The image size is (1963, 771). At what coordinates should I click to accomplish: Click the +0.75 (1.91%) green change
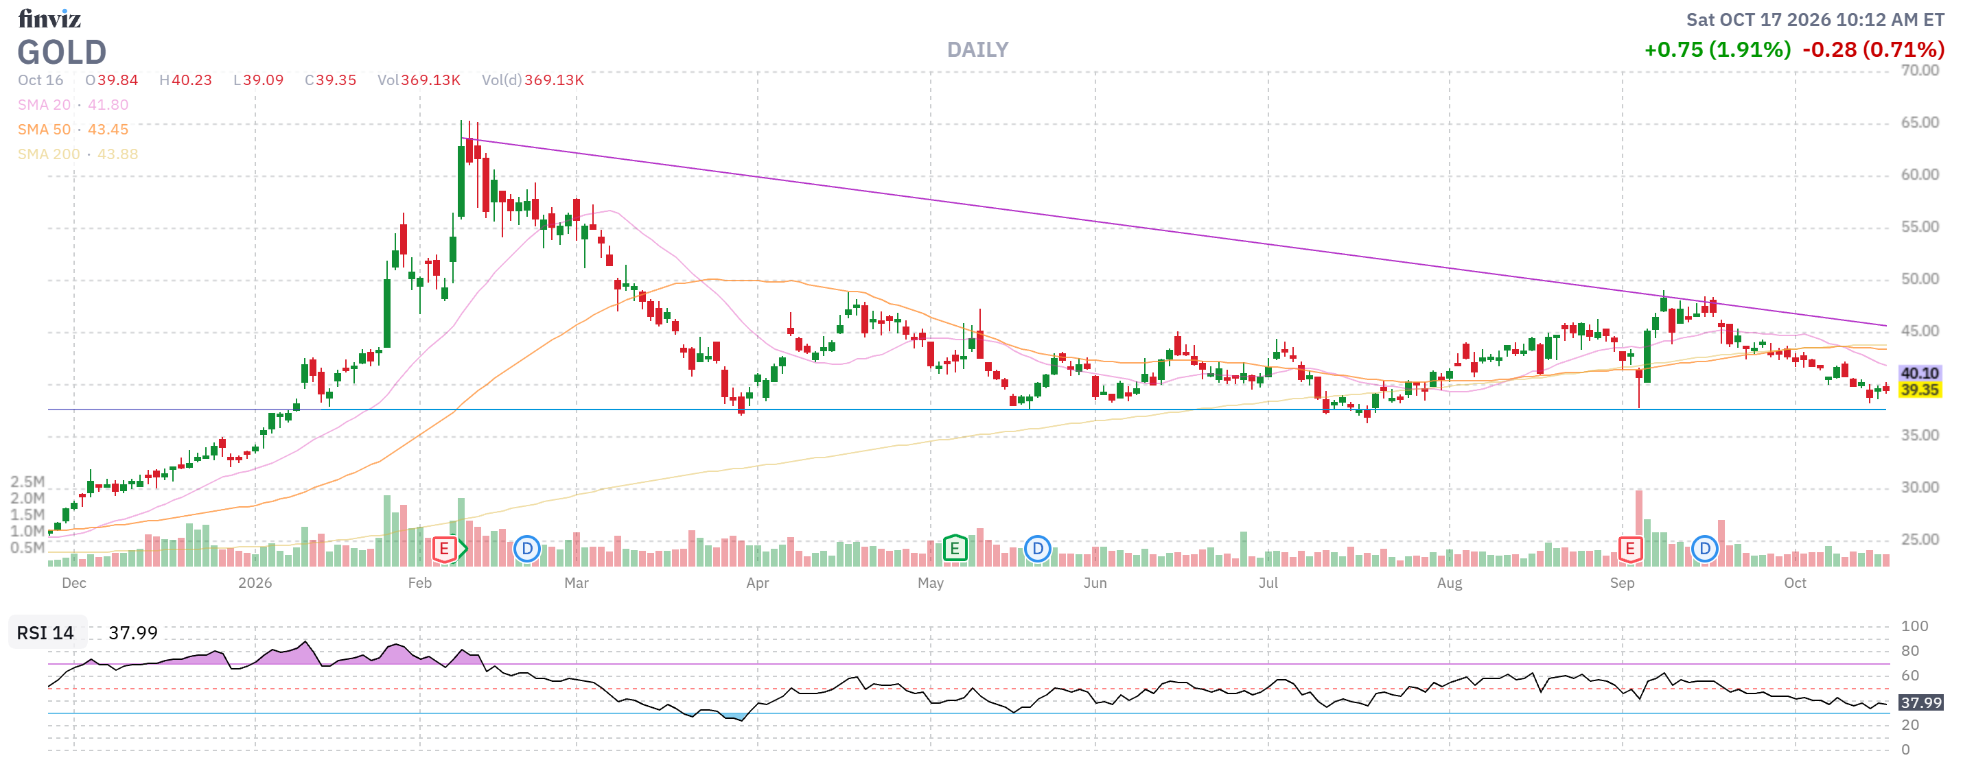pos(1717,50)
